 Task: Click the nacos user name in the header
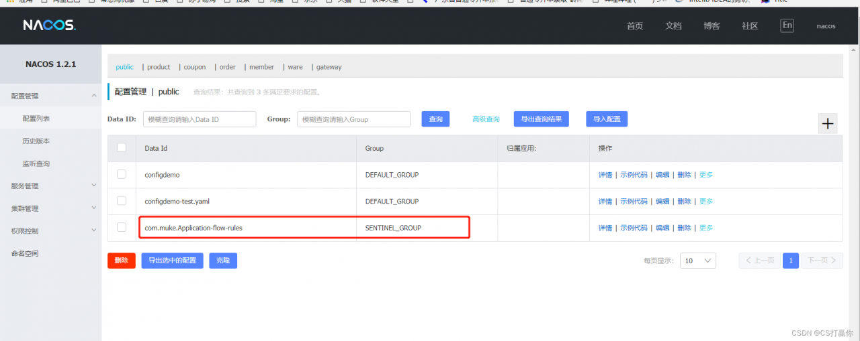click(826, 26)
